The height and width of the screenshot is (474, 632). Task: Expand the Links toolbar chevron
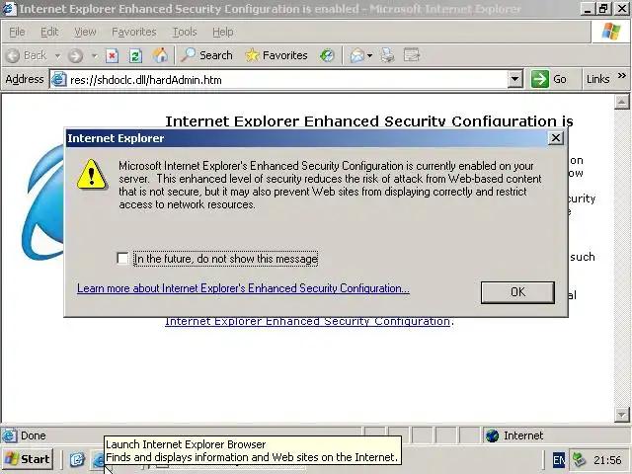point(621,75)
